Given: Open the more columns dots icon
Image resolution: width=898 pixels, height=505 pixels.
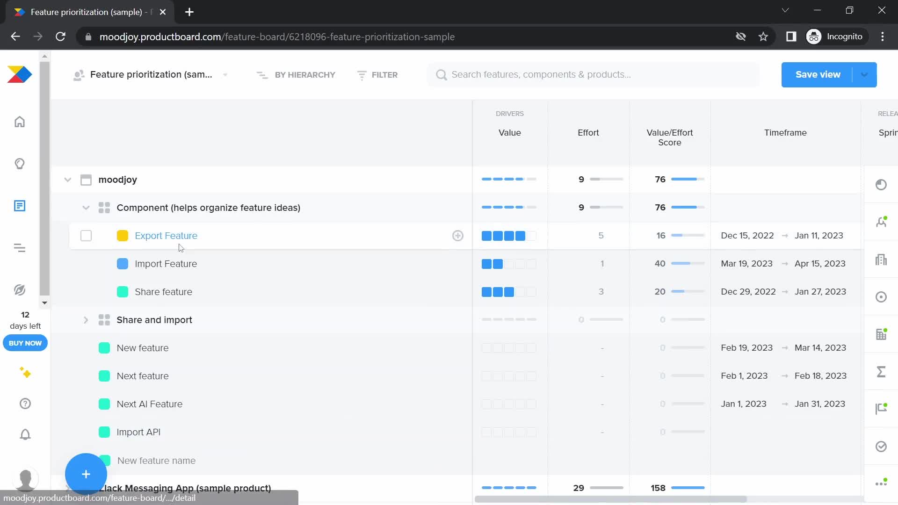Looking at the screenshot, I should [881, 483].
